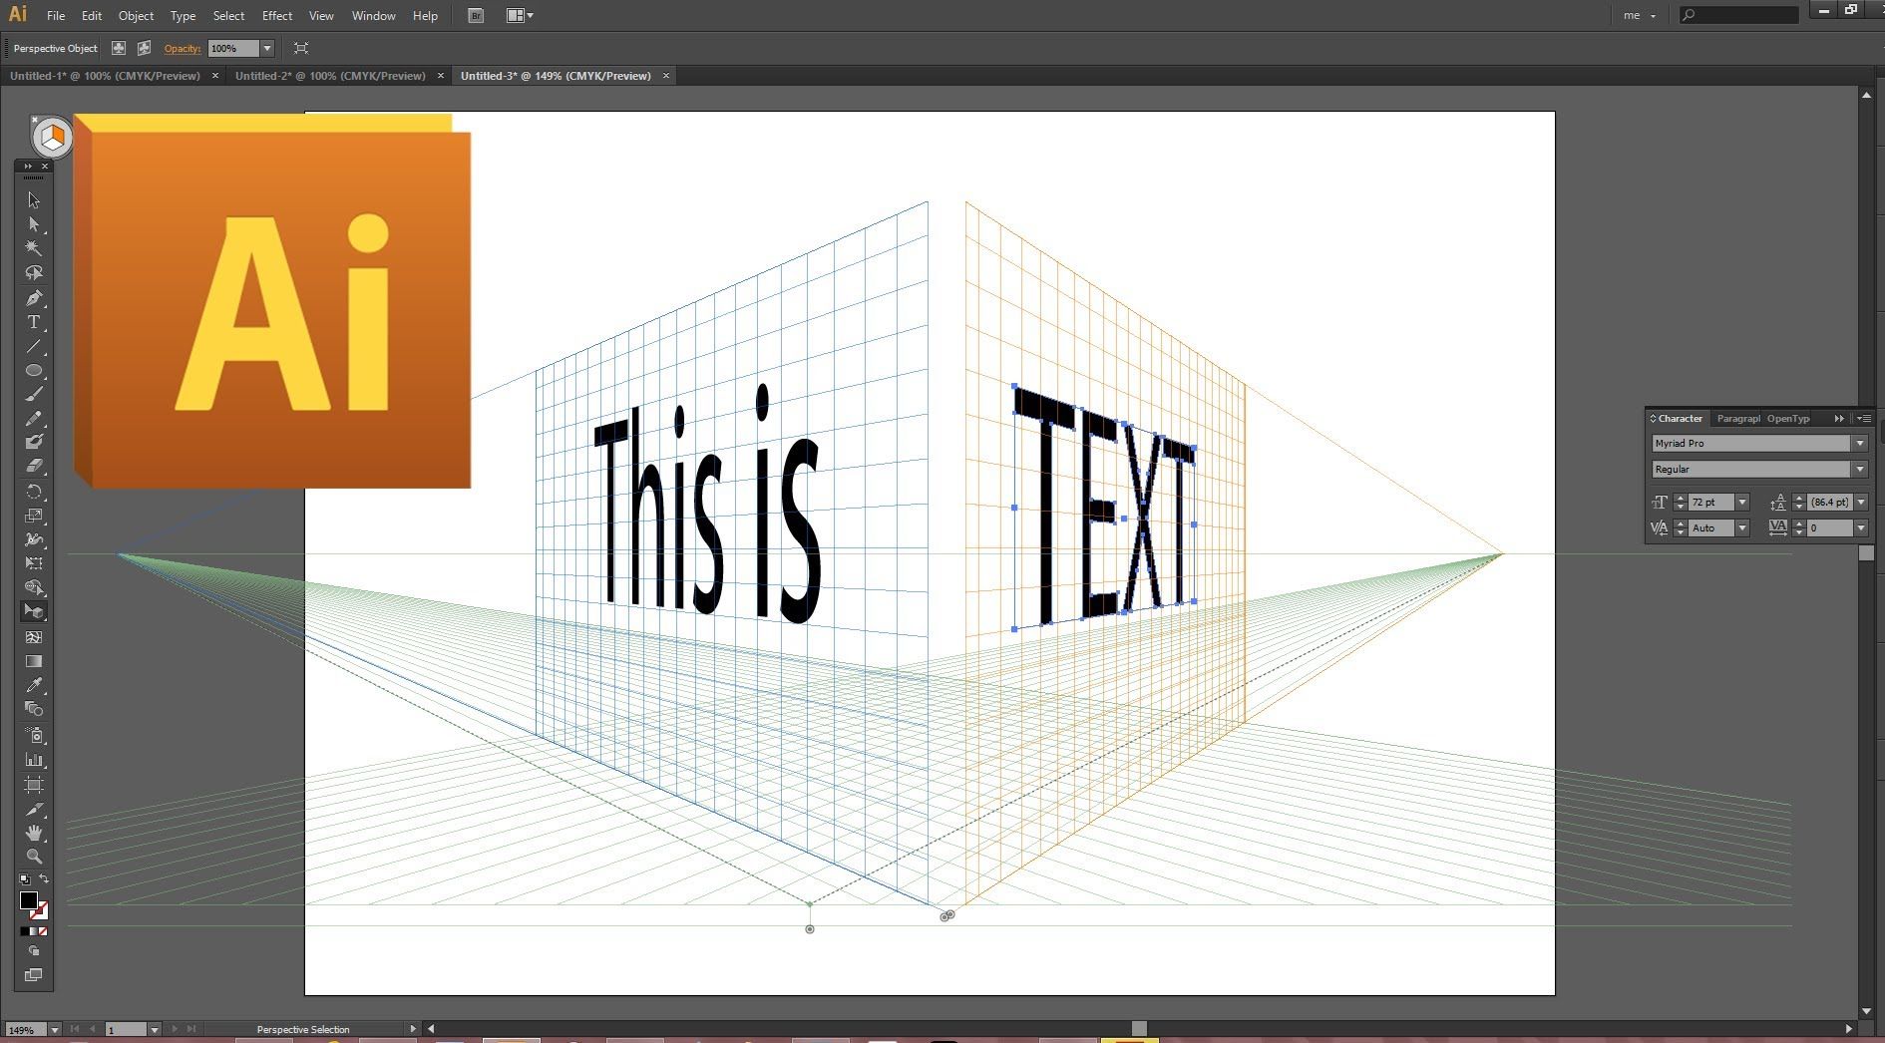
Task: Select the Shape Builder tool
Action: click(34, 587)
